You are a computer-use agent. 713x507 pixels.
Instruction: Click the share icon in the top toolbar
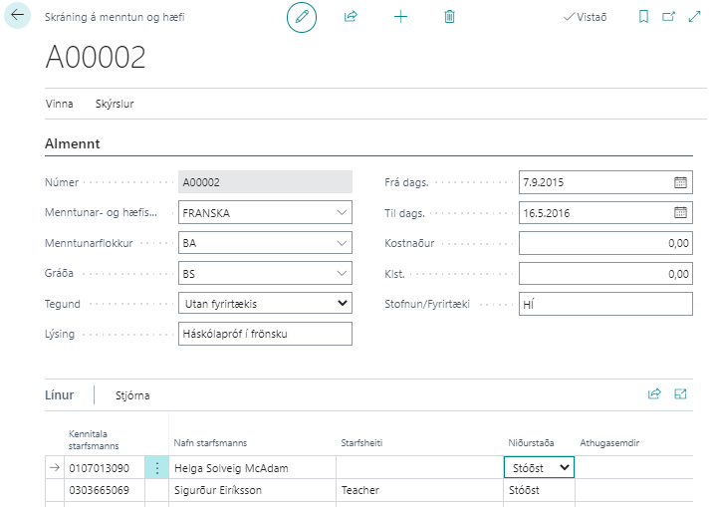coord(351,17)
